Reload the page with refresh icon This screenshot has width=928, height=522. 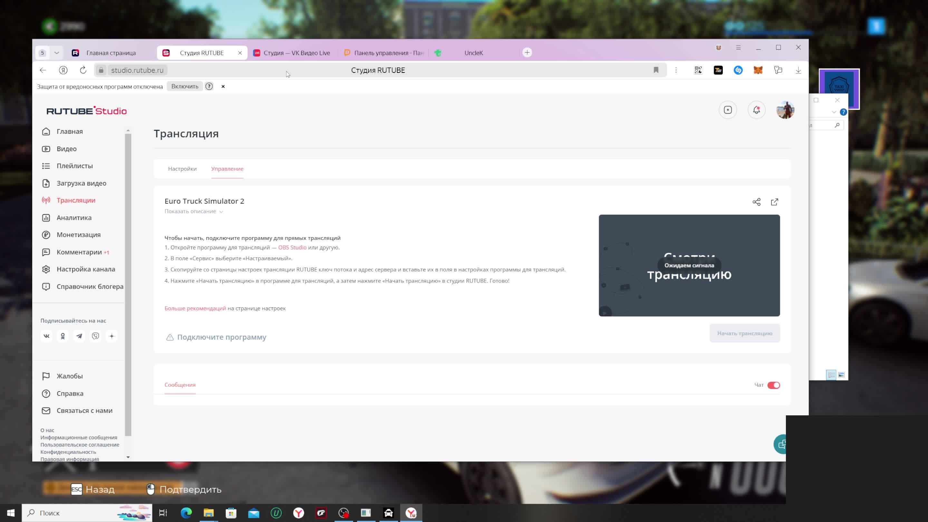[x=83, y=70]
